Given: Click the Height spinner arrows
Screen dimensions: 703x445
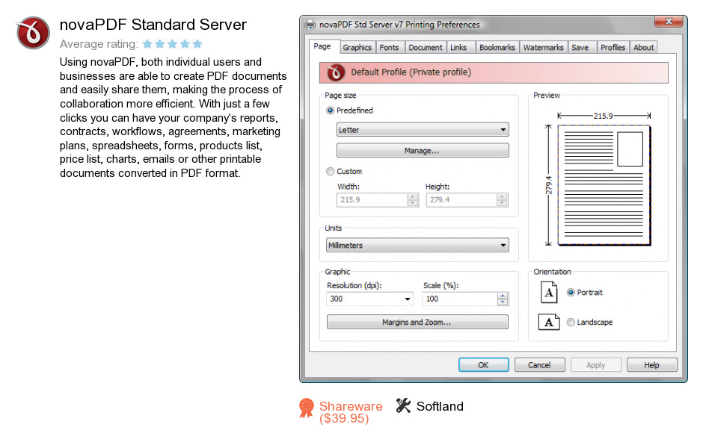Looking at the screenshot, I should click(x=502, y=200).
